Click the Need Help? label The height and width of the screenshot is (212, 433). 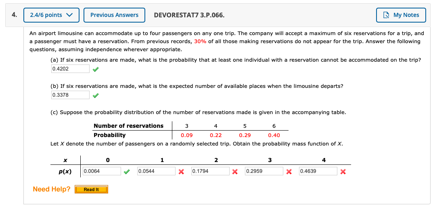[x=52, y=189]
